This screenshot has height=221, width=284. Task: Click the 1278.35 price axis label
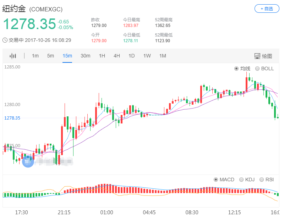12,118
